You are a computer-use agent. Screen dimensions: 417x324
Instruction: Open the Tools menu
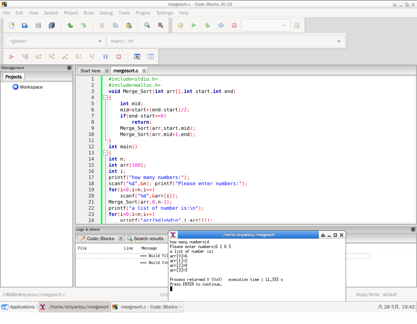[124, 13]
